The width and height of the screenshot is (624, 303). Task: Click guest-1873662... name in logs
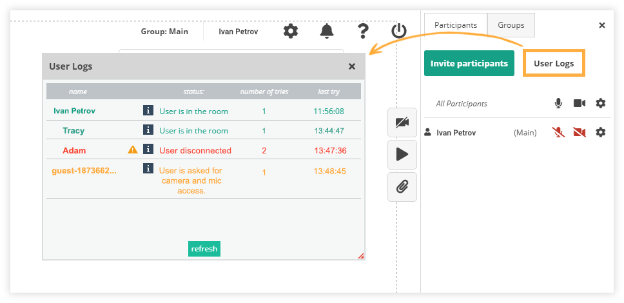(84, 171)
